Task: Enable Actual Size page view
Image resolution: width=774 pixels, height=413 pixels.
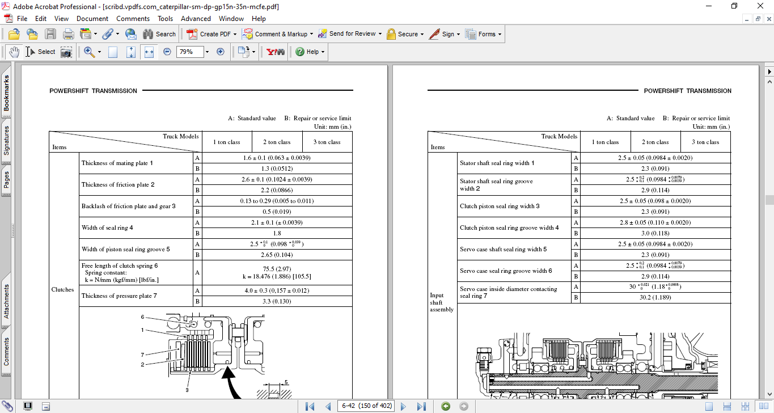Action: coord(113,52)
